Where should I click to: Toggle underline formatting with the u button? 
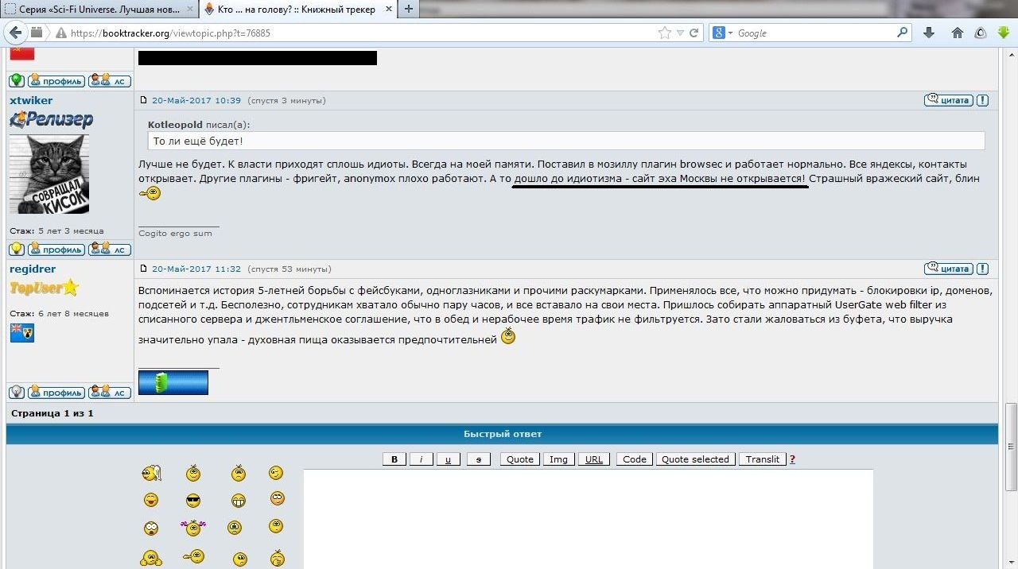pos(449,459)
